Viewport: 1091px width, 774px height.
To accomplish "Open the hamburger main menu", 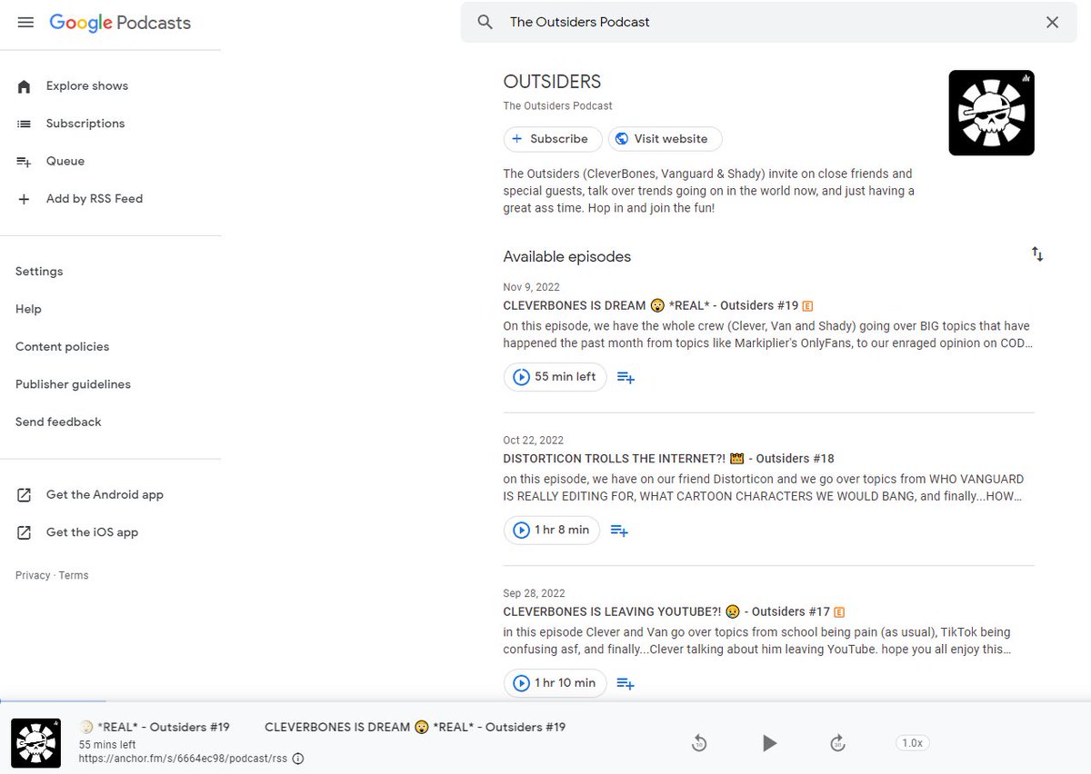I will [x=25, y=23].
